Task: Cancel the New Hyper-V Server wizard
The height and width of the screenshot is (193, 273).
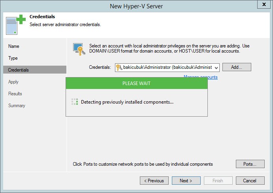Action: pos(250,181)
